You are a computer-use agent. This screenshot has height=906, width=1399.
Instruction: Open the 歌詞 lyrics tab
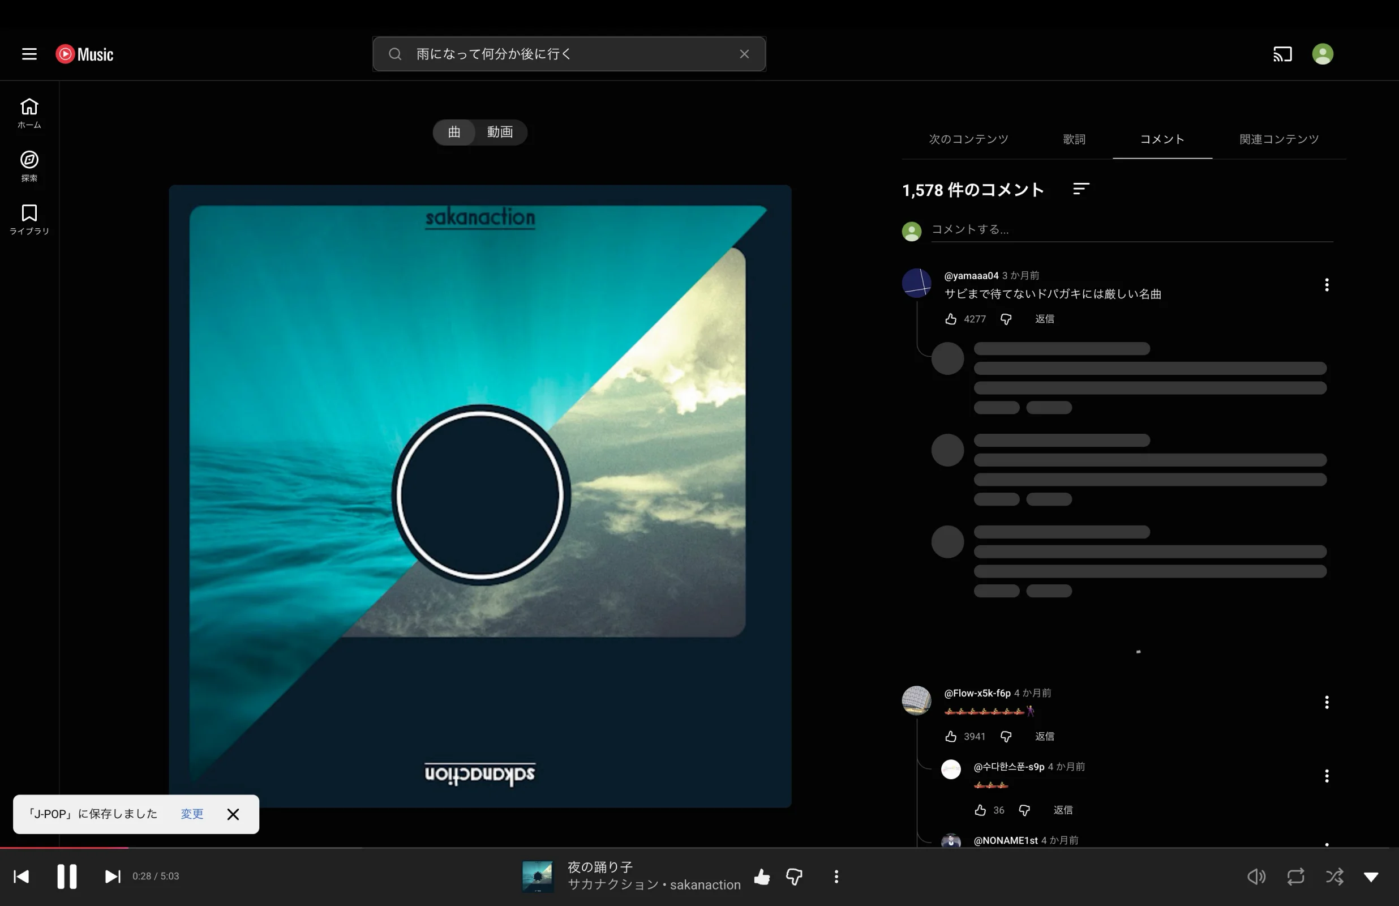pos(1074,139)
